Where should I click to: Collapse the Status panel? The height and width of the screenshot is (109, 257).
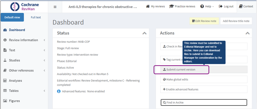tap(144, 33)
